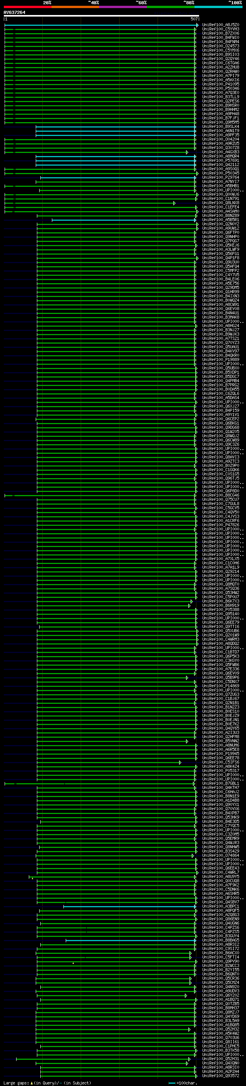
Task: Open hit label UniRef100_C5YVH3
Action: pyautogui.click(x=221, y=29)
